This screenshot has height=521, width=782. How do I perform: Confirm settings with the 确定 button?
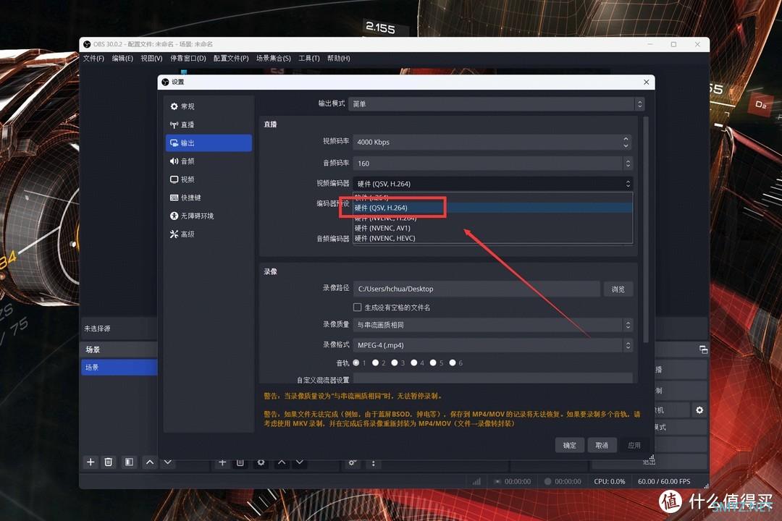570,445
